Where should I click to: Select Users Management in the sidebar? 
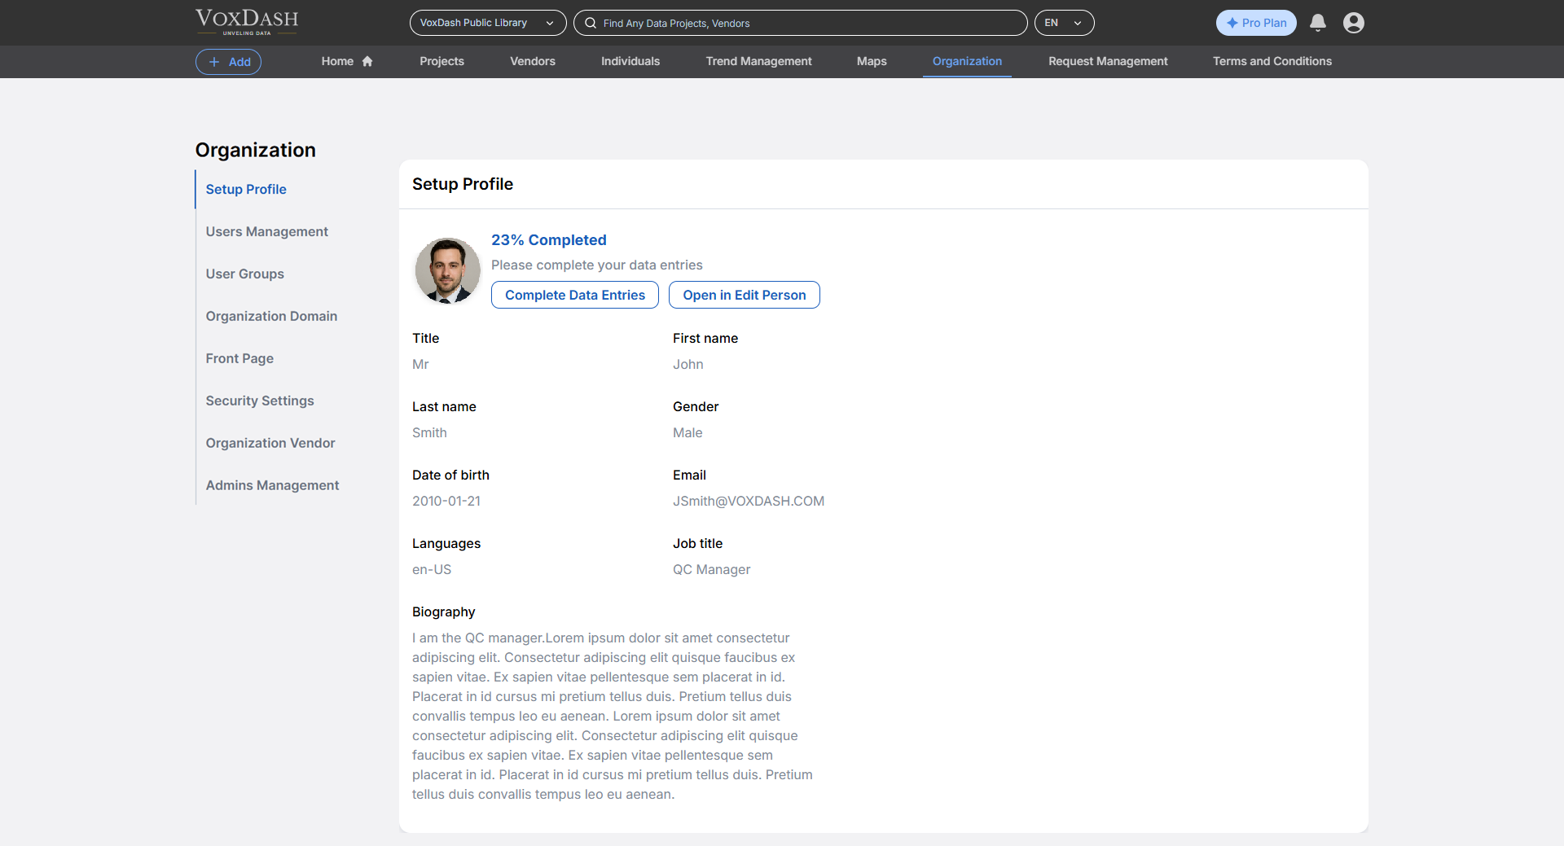tap(267, 231)
